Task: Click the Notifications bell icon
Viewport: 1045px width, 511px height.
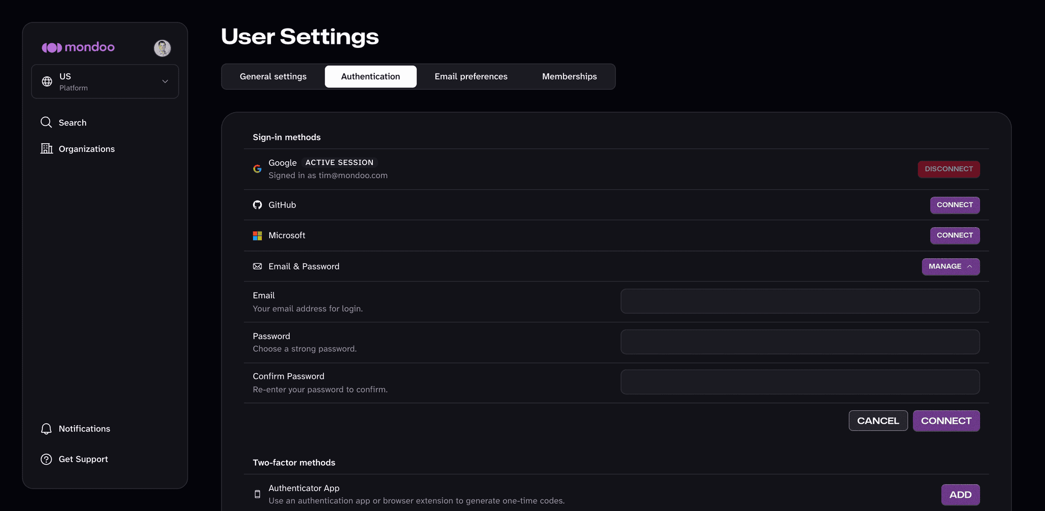Action: click(46, 429)
